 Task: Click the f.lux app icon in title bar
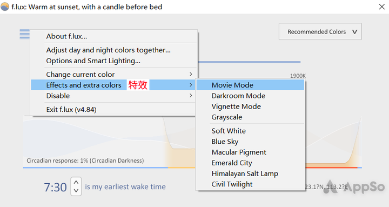tap(5, 6)
